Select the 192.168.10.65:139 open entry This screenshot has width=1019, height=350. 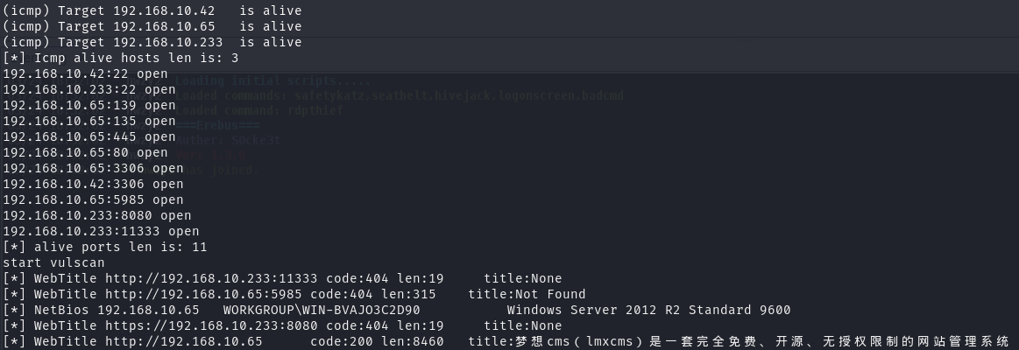pyautogui.click(x=88, y=105)
